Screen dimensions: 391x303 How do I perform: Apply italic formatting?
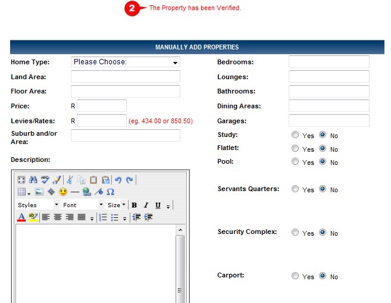pos(146,205)
